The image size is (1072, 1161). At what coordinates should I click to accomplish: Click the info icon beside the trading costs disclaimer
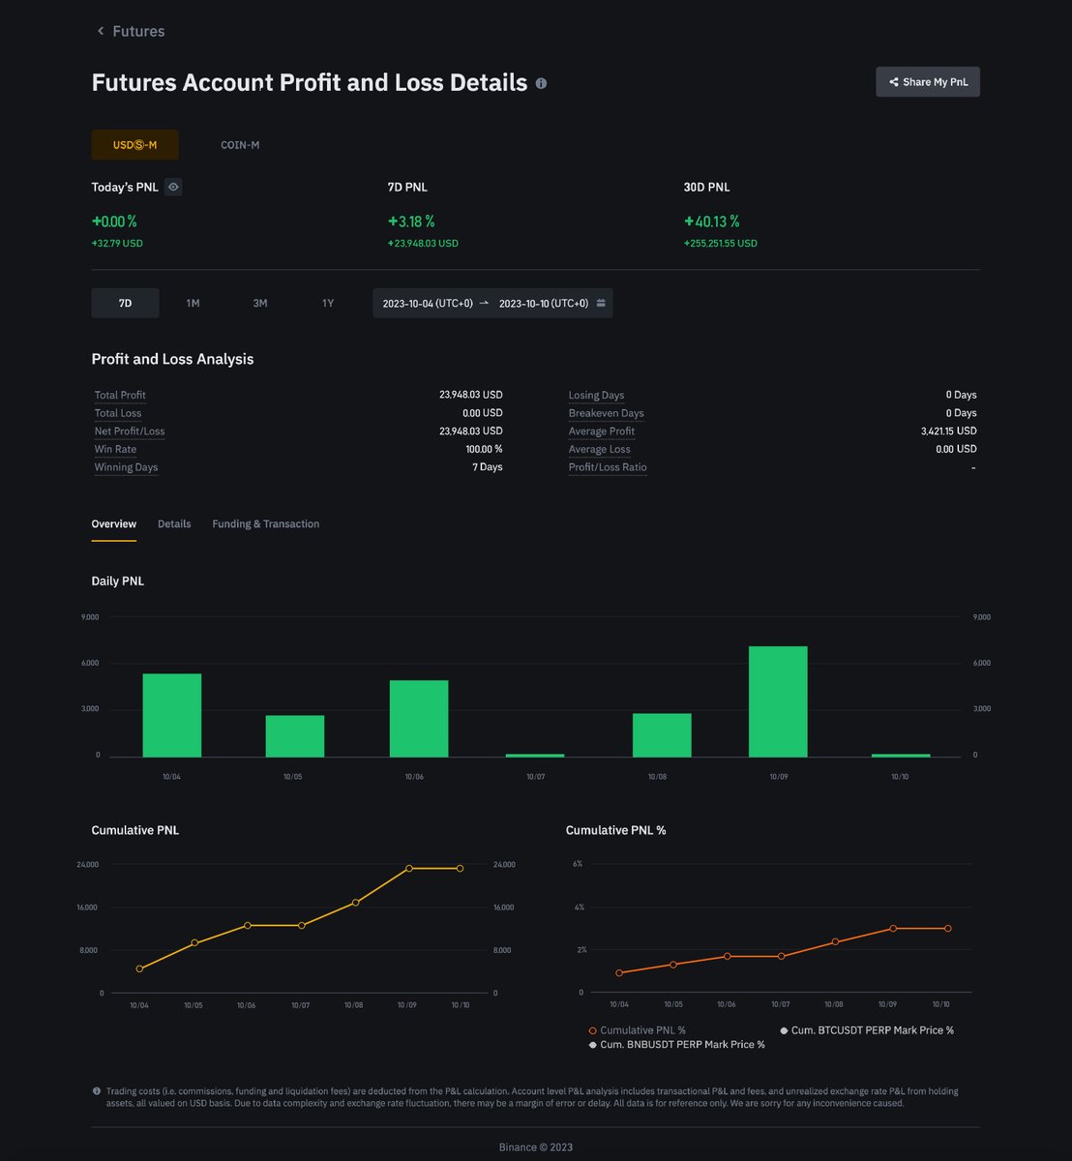[97, 1091]
